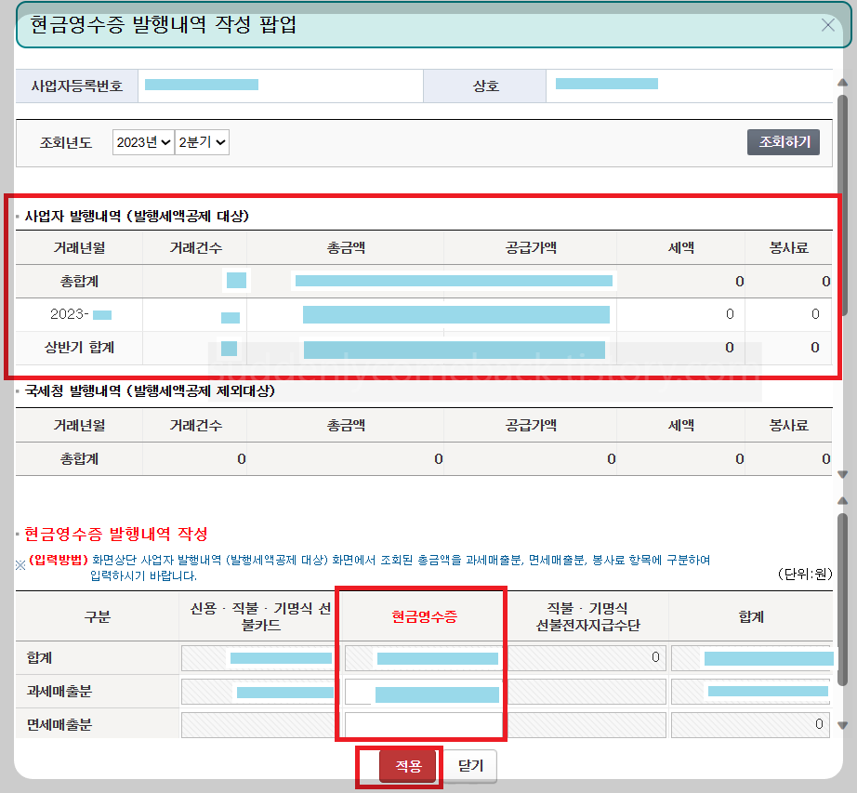Click 현금영수증 면세매출분 input field
857x793 pixels.
(423, 725)
